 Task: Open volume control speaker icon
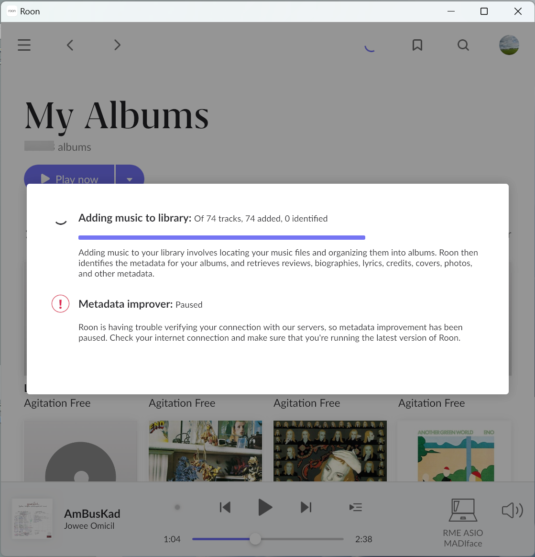click(x=512, y=510)
